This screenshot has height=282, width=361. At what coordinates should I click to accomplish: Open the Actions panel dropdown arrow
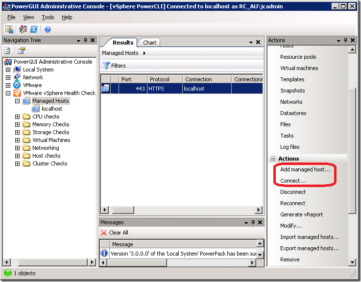(338, 41)
